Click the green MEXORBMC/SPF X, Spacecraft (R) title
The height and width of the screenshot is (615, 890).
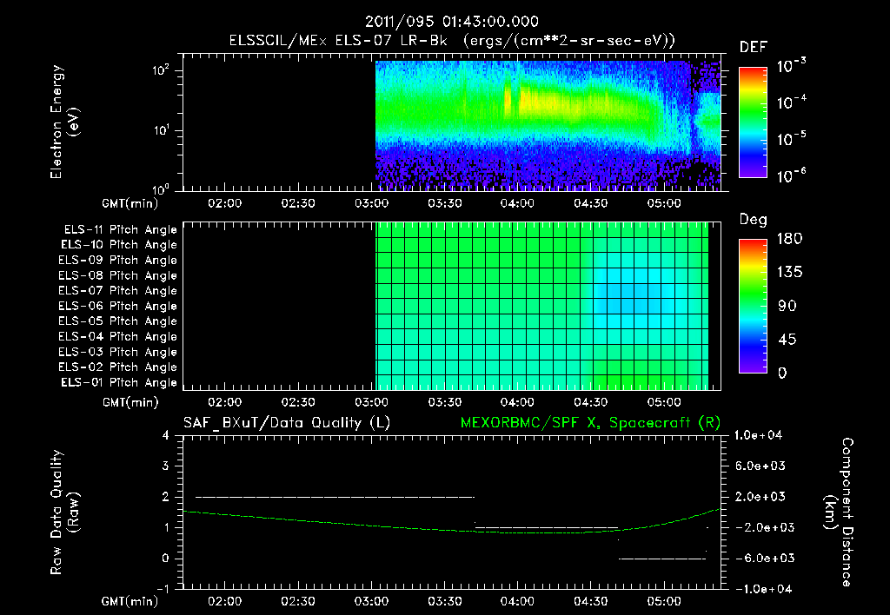point(590,423)
